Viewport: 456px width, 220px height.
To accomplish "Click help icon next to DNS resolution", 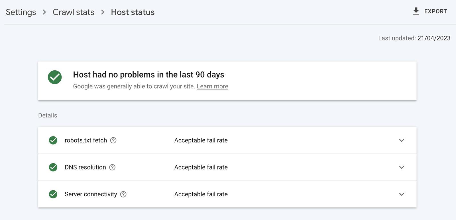I will click(113, 167).
